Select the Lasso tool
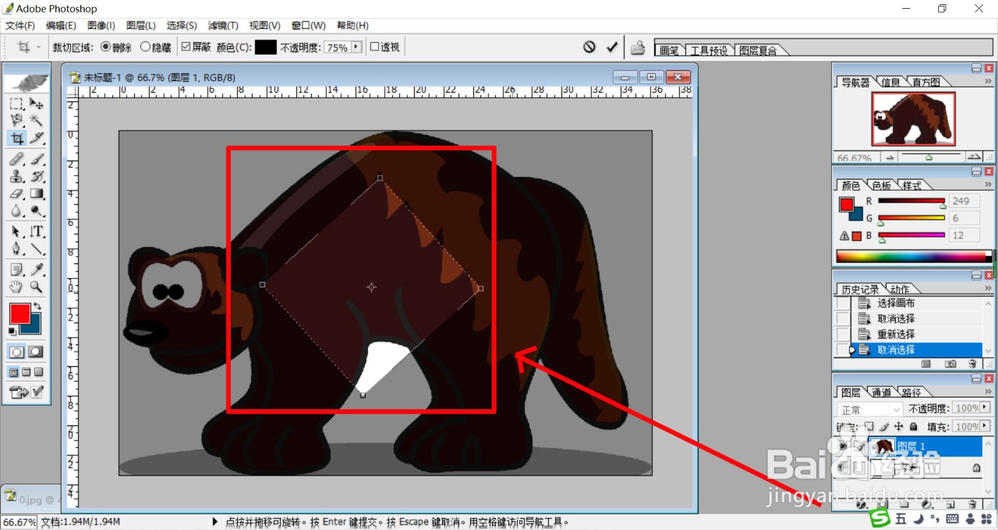 (x=17, y=120)
